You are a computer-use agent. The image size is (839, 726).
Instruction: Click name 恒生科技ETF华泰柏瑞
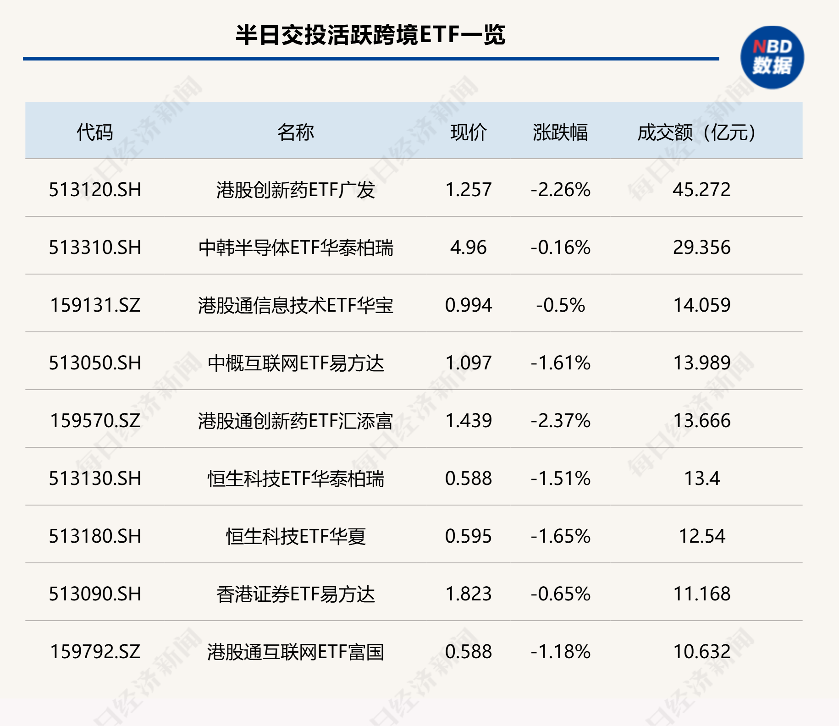click(296, 478)
